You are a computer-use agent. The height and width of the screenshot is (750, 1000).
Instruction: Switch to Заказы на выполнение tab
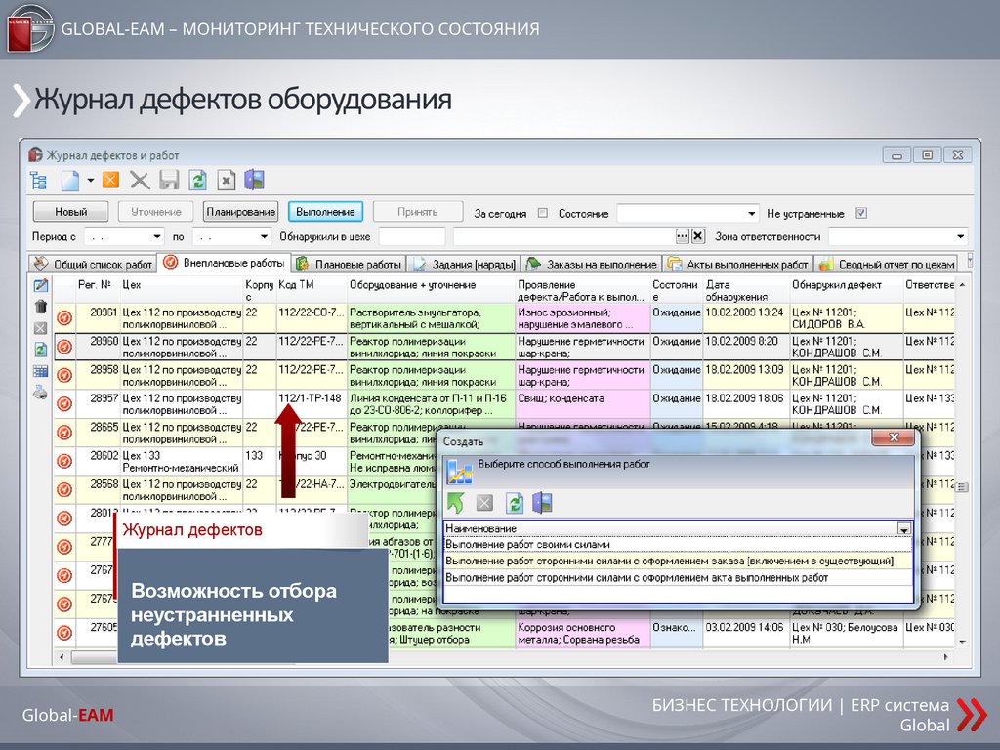[592, 264]
